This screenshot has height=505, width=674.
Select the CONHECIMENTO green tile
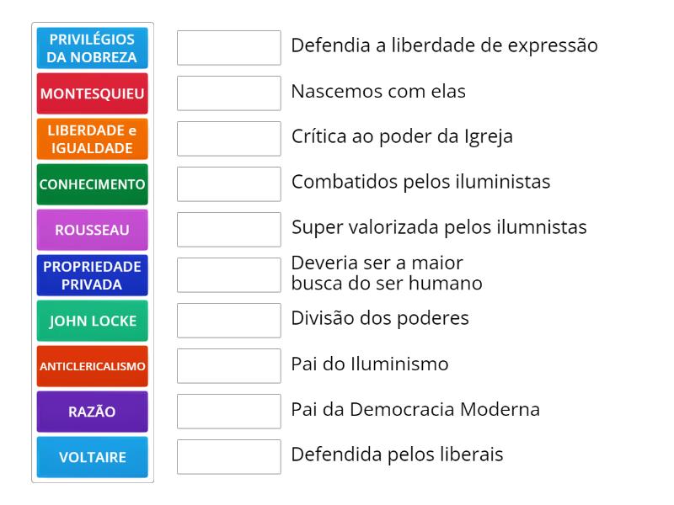coord(92,183)
